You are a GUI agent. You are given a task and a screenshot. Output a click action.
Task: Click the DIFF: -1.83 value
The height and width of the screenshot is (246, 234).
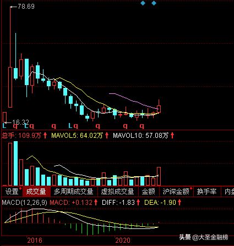click(118, 203)
